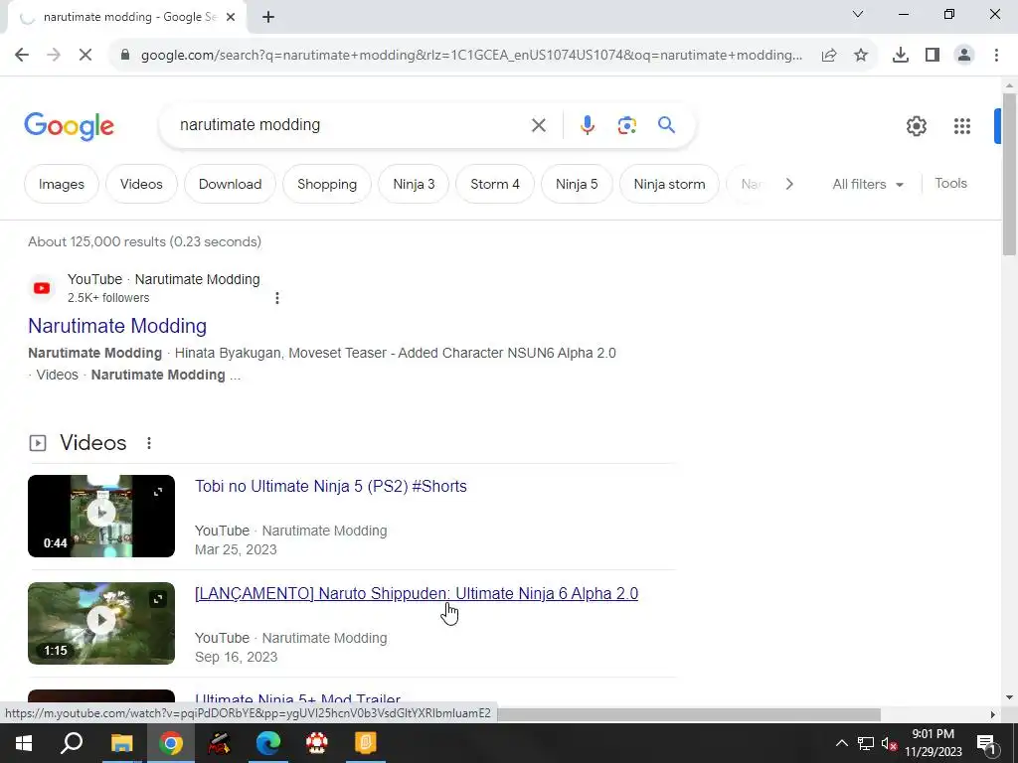Screen dimensions: 1018x763
Task: Click the vertical page scrollbar
Action: point(1009,174)
